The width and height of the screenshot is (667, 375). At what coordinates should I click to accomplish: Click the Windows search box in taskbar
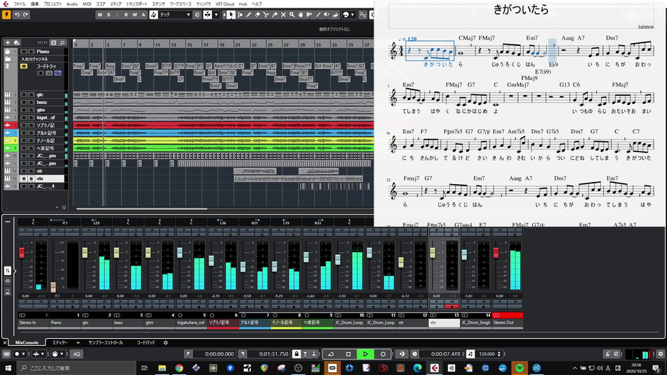pyautogui.click(x=76, y=368)
